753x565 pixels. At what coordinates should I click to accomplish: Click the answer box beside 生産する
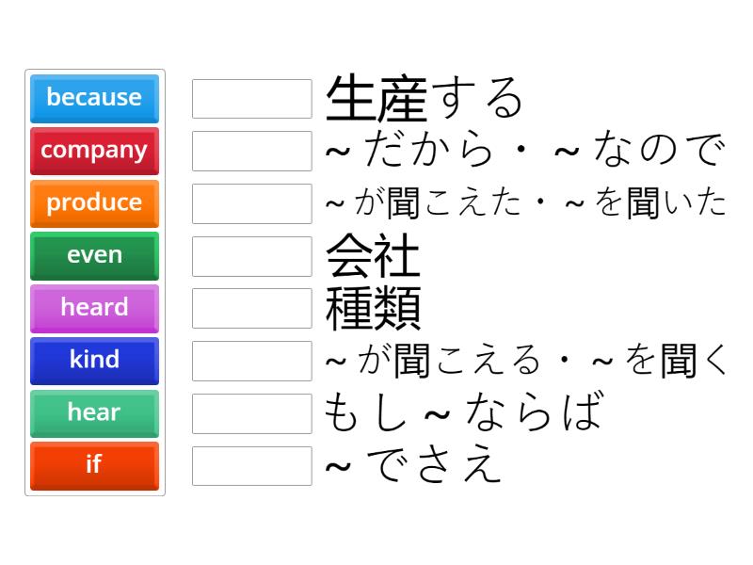(x=250, y=98)
